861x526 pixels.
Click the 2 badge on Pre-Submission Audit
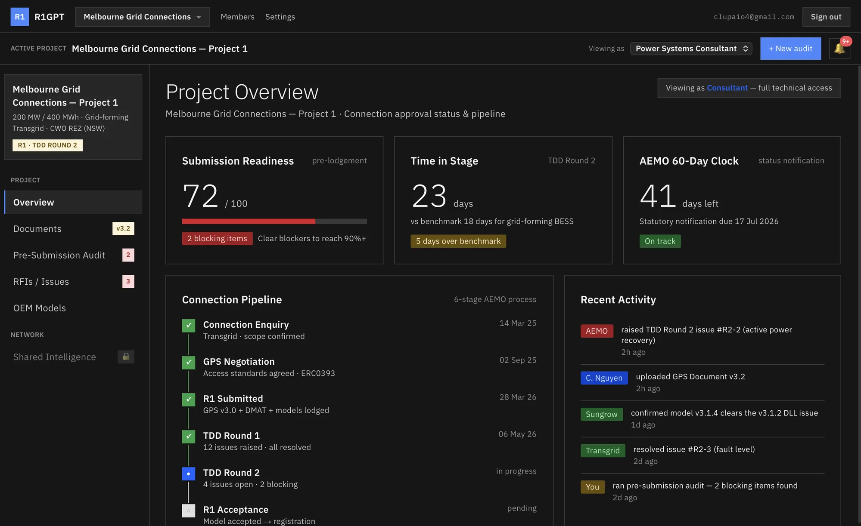(x=128, y=255)
